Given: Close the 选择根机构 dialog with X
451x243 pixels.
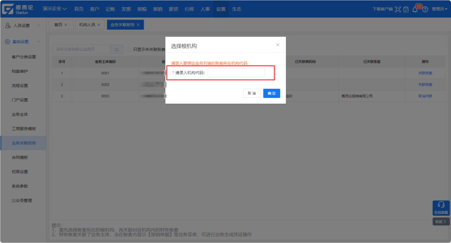Looking at the screenshot, I should [277, 45].
